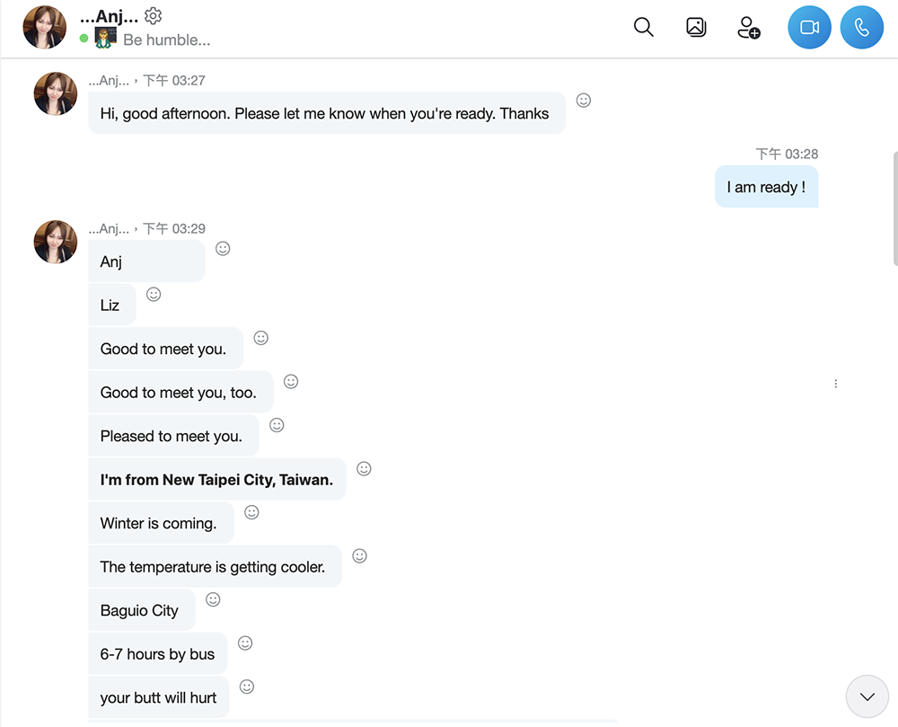Start a voice call
This screenshot has width=898, height=727.
point(861,28)
